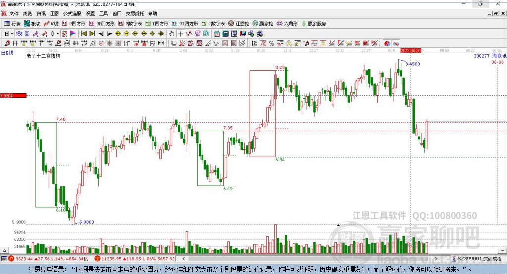Screen dimensions: 507x274
Task: Open the 江恩 menu
Action: coord(54,13)
